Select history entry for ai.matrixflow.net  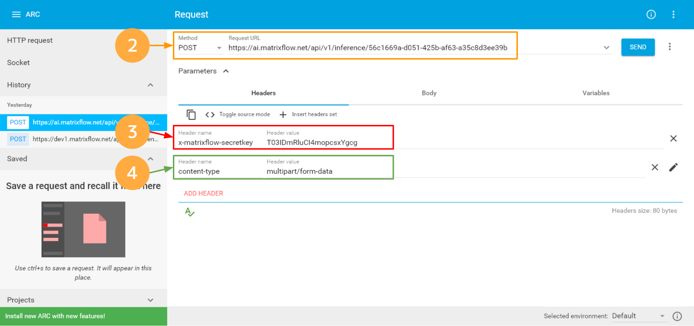(x=84, y=122)
